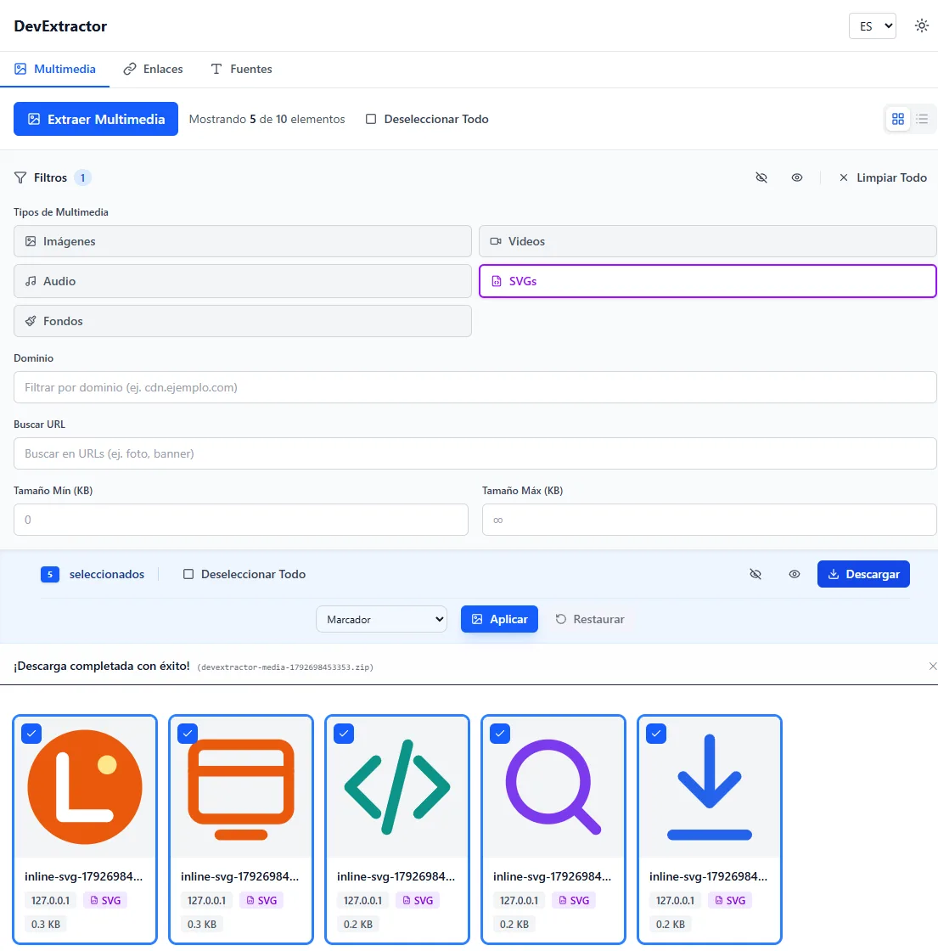The image size is (938, 951).
Task: Enable the Imágenes media type filter
Action: pos(243,241)
